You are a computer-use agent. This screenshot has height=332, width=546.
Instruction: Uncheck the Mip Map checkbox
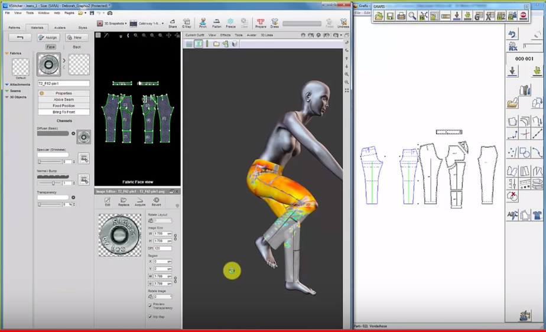pyautogui.click(x=150, y=317)
